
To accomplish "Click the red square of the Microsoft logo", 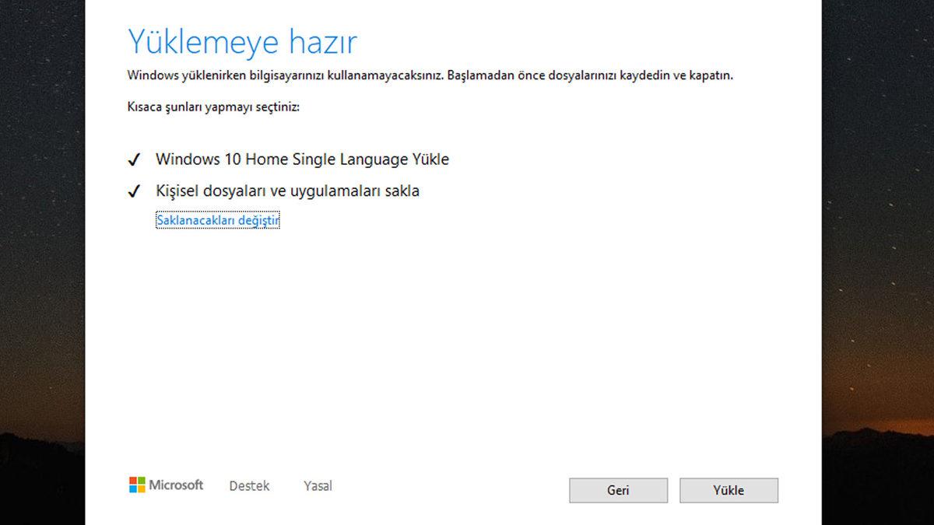I will pos(133,481).
